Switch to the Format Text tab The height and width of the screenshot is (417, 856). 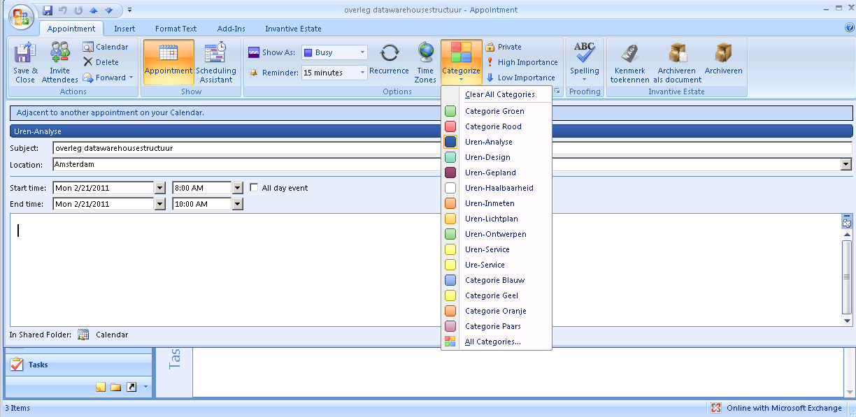coord(176,29)
